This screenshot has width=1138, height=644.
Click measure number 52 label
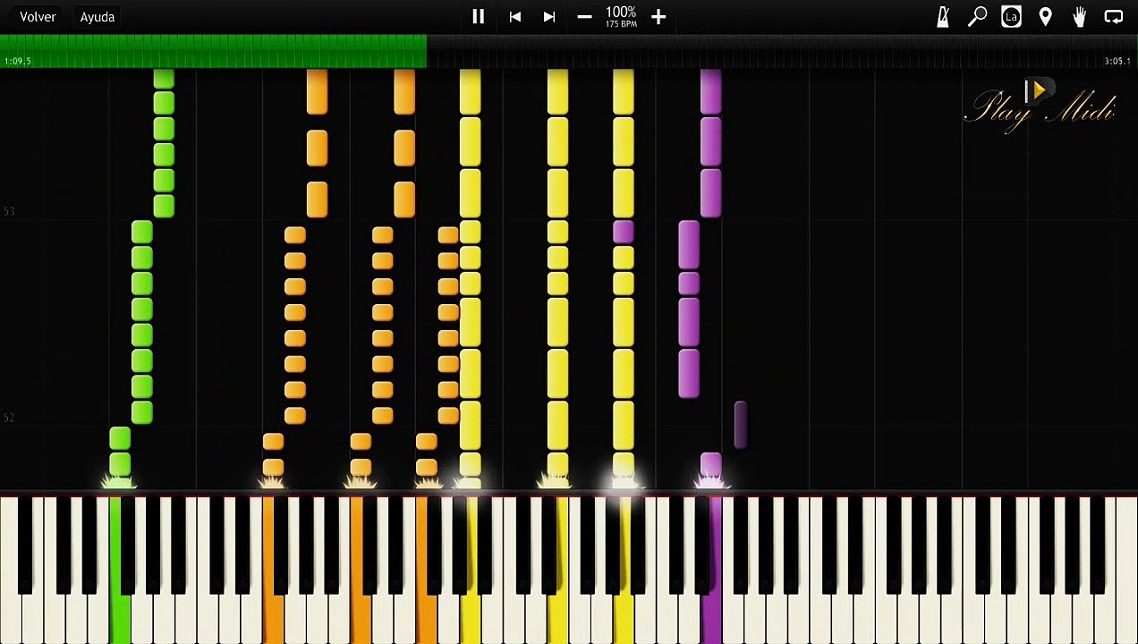(x=9, y=418)
